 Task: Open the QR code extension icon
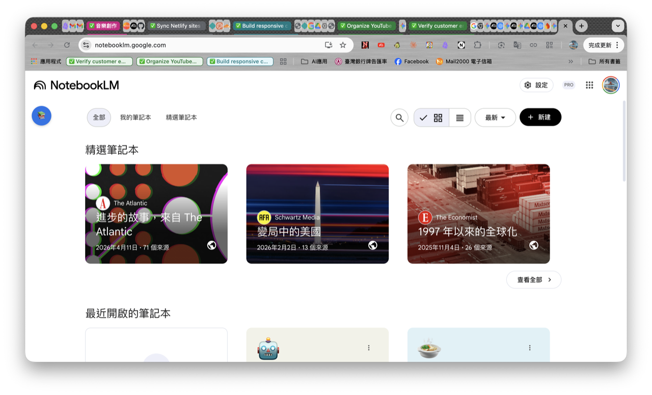(x=549, y=45)
